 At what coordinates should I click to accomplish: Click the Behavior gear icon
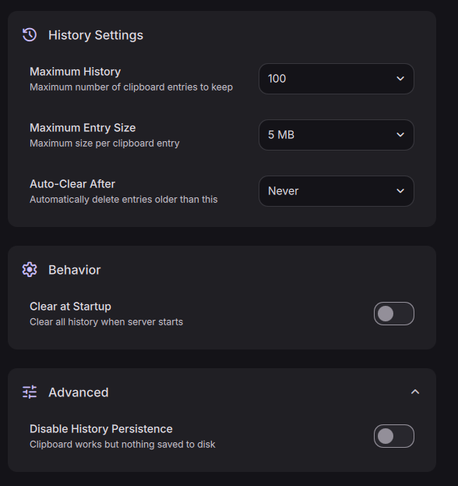(x=30, y=270)
